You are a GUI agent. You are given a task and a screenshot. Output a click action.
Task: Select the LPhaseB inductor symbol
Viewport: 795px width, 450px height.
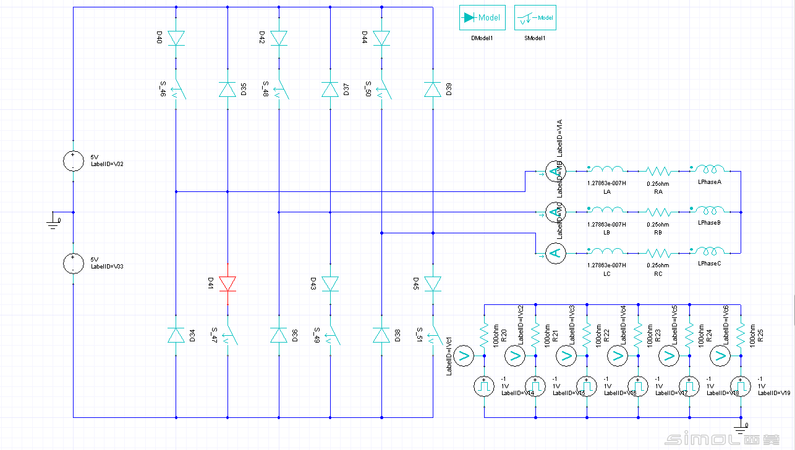709,209
